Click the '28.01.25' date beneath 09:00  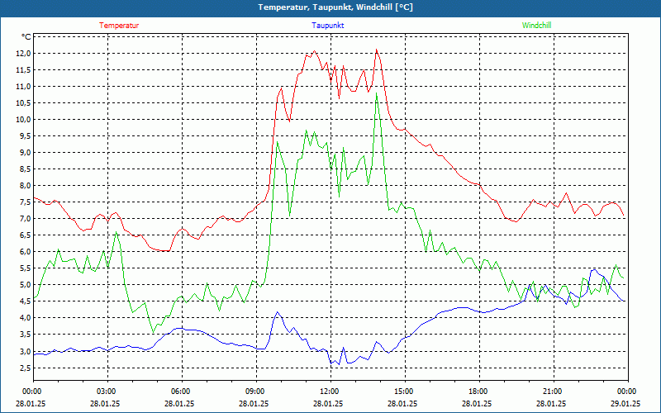[254, 403]
